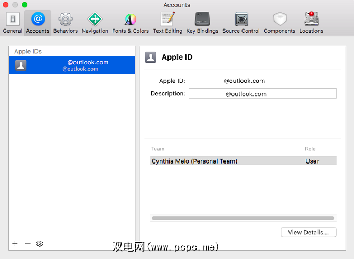This screenshot has width=354, height=259.
Task: Open Fonts & Colors preferences
Action: pyautogui.click(x=131, y=23)
